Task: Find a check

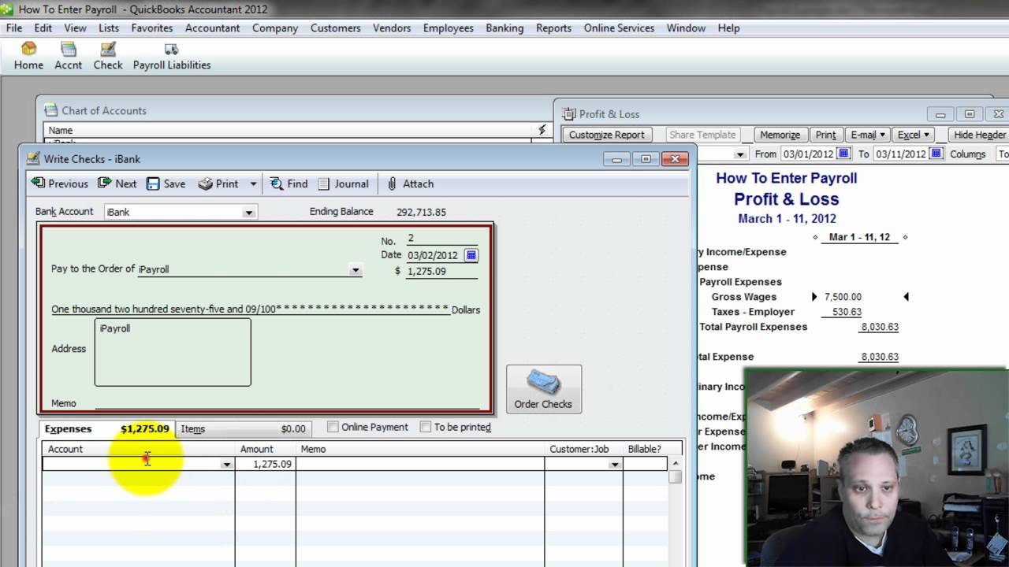Action: [289, 183]
